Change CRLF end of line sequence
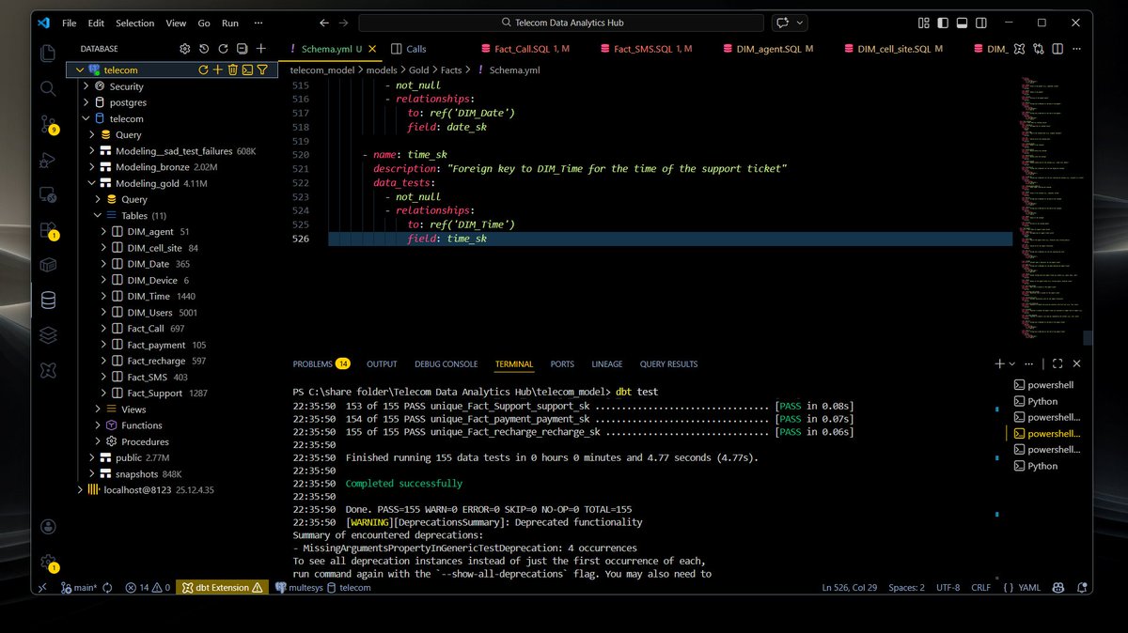The height and width of the screenshot is (633, 1128). click(x=980, y=587)
